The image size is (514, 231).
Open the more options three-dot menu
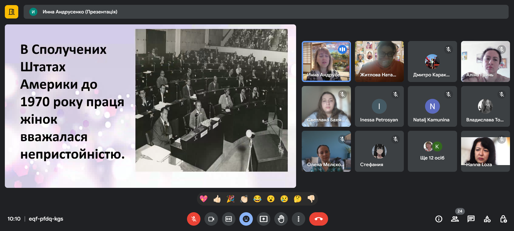[299, 219]
